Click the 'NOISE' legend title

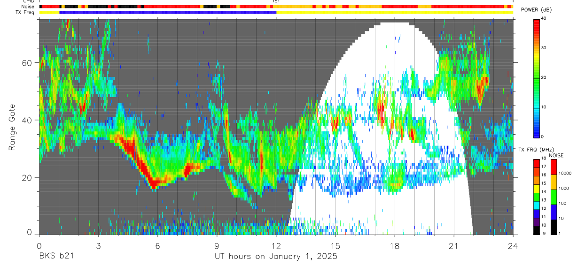[556, 155]
